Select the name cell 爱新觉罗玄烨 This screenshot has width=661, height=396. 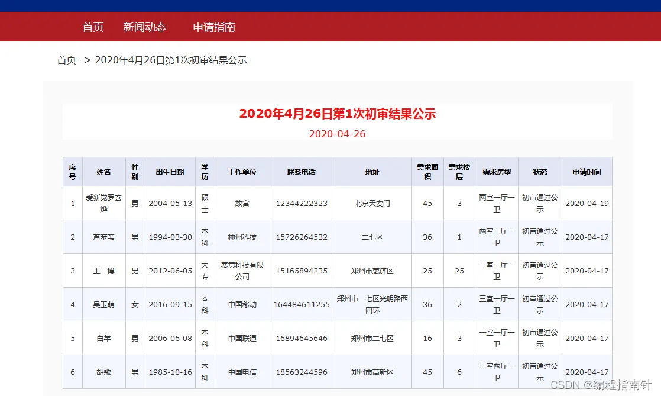click(103, 203)
